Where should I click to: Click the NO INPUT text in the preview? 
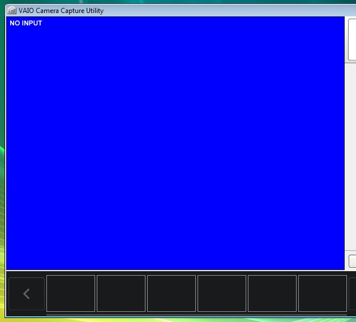coord(26,23)
